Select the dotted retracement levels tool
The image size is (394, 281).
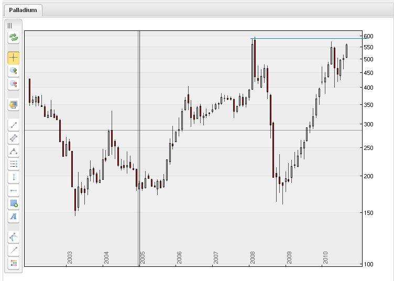tap(14, 164)
